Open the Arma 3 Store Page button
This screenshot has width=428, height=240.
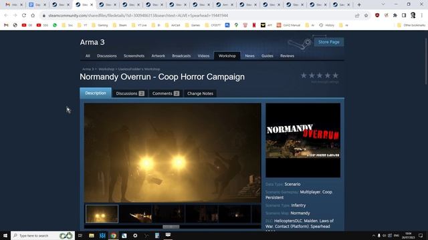[x=328, y=42]
